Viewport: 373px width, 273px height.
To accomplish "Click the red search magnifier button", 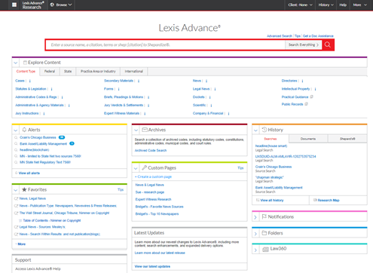I will tap(328, 44).
